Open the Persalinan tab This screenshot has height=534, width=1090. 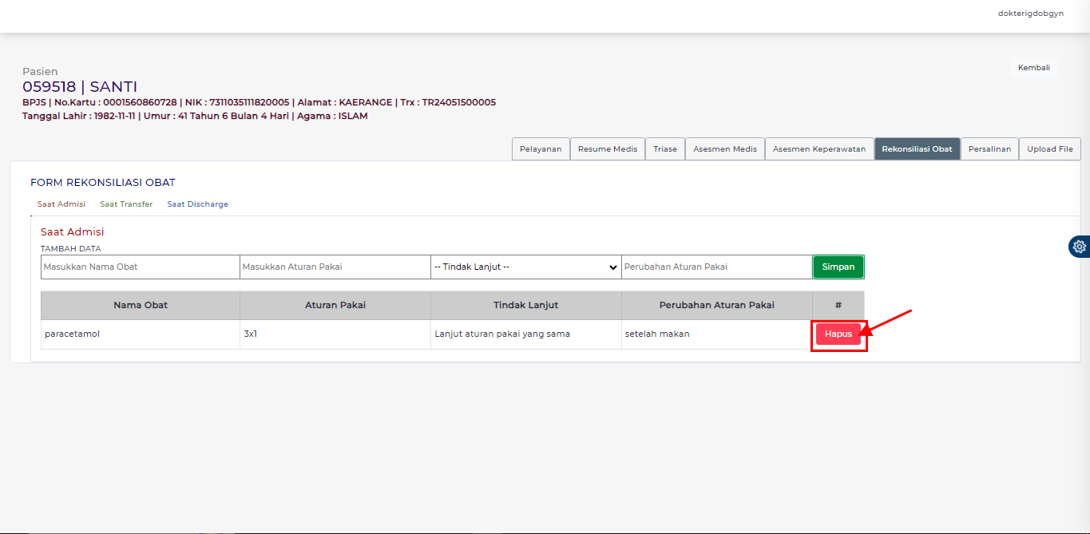989,149
